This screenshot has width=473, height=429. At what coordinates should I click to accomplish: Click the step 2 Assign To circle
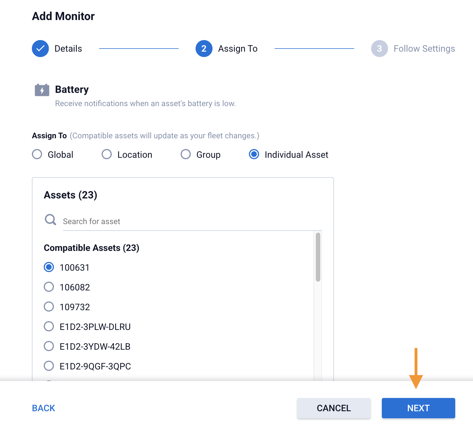[x=204, y=49]
